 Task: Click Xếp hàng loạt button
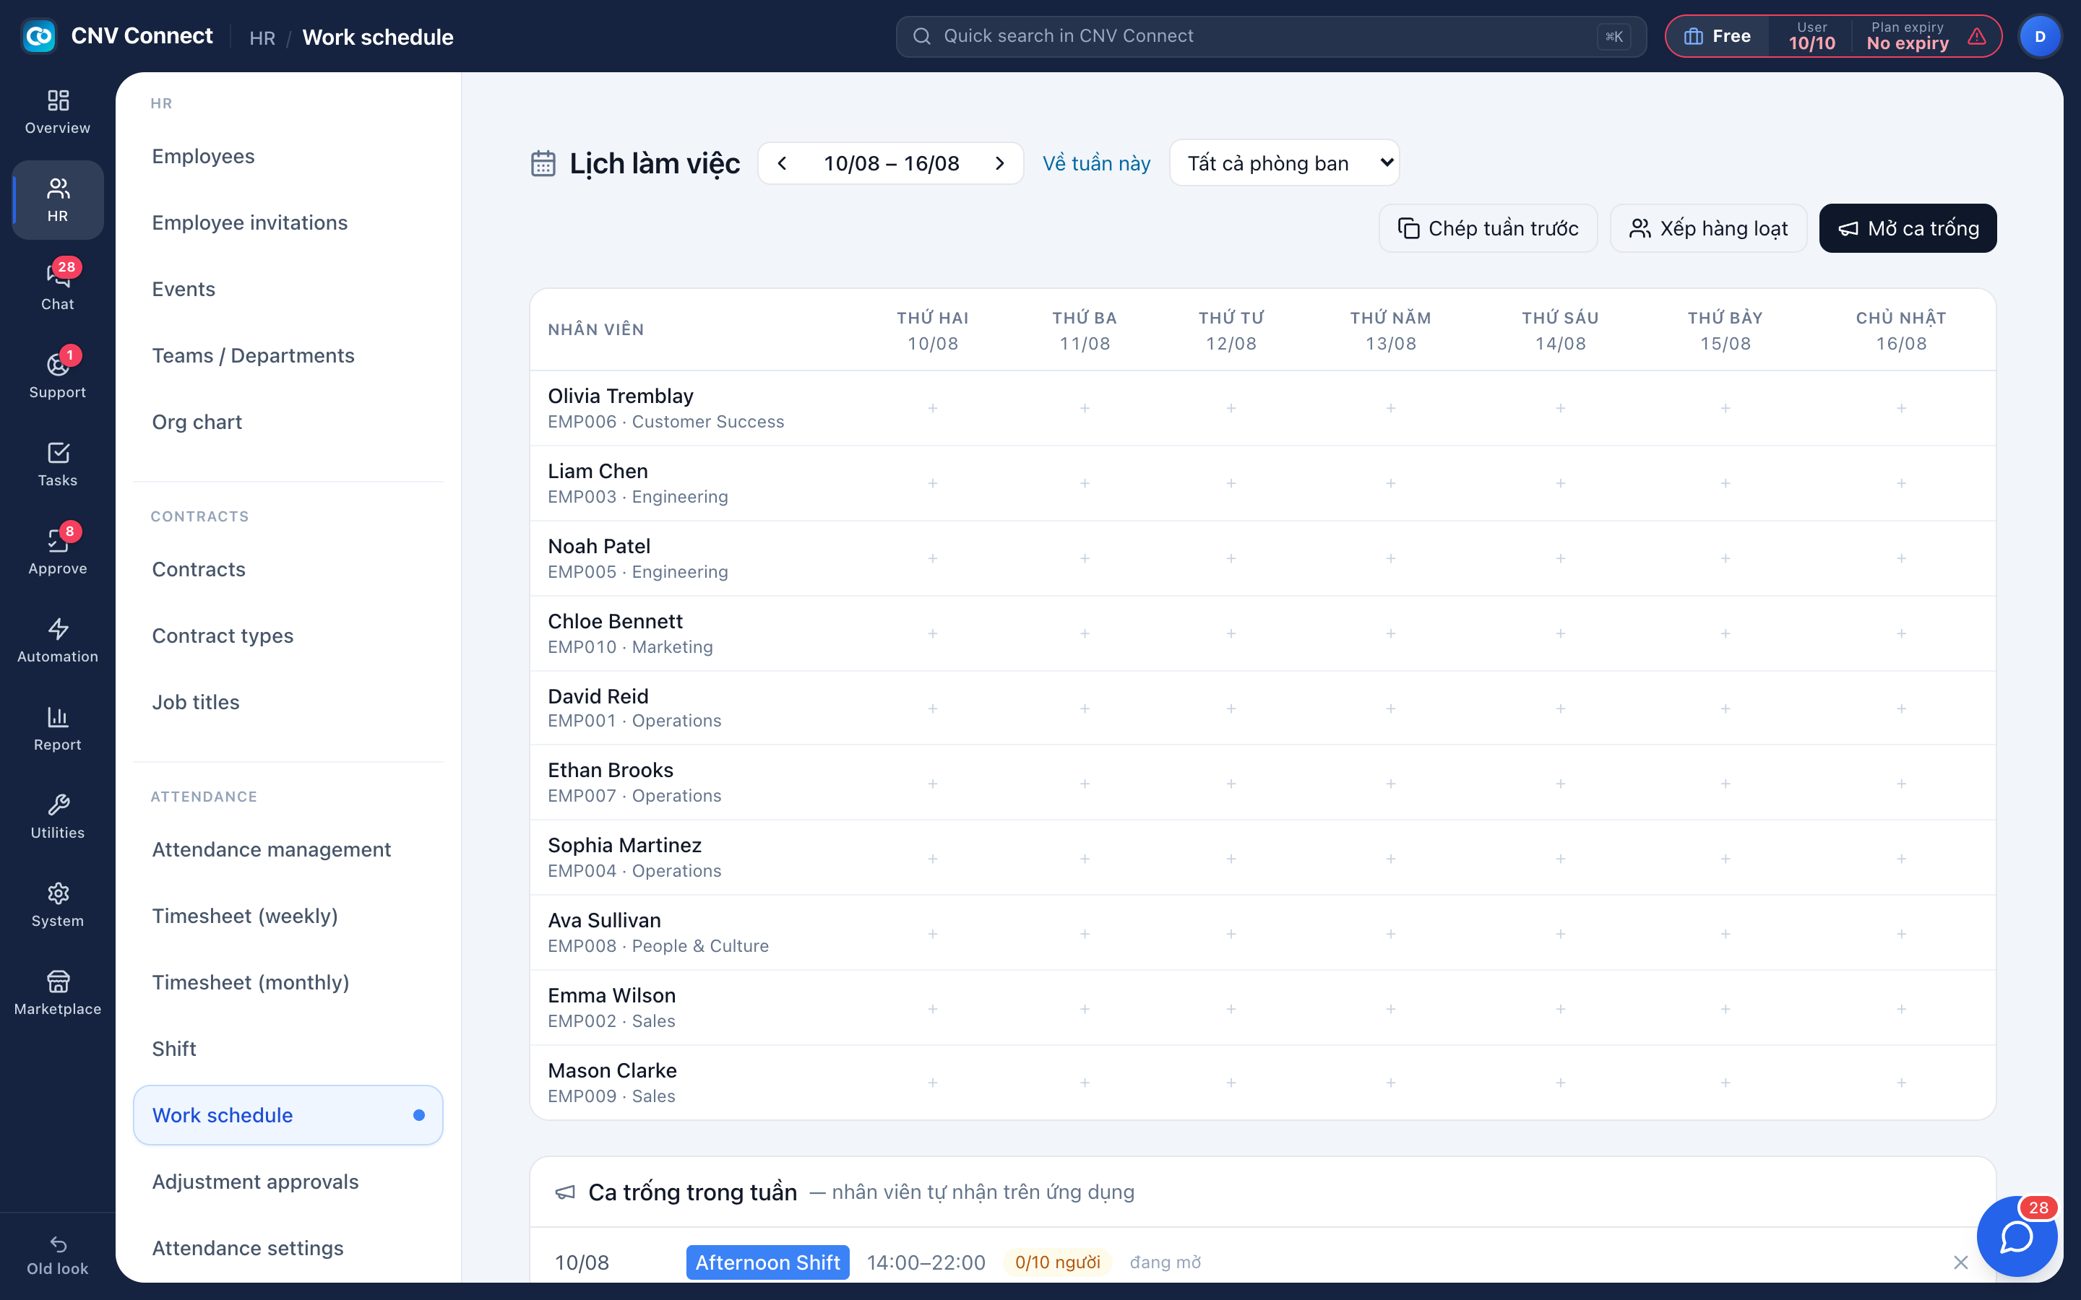1709,227
